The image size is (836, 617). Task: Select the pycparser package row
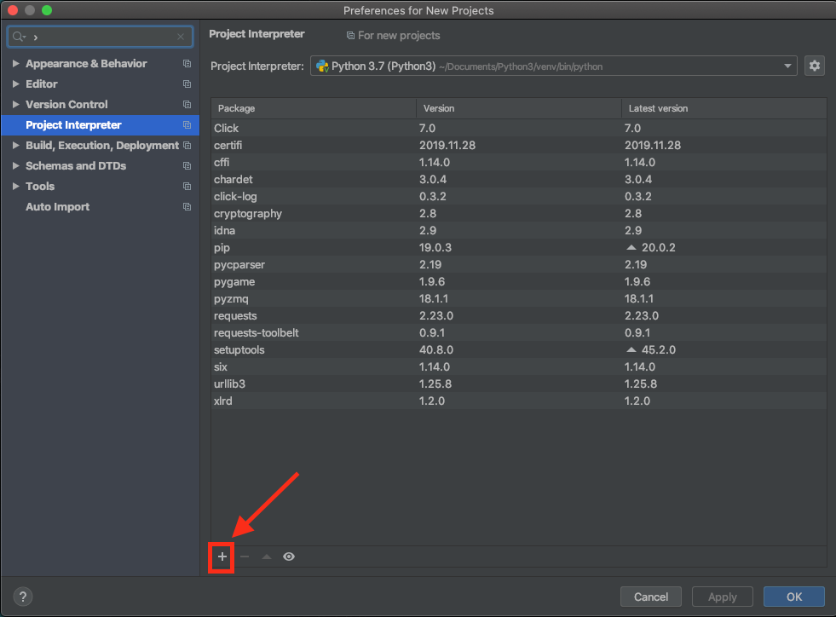[519, 264]
